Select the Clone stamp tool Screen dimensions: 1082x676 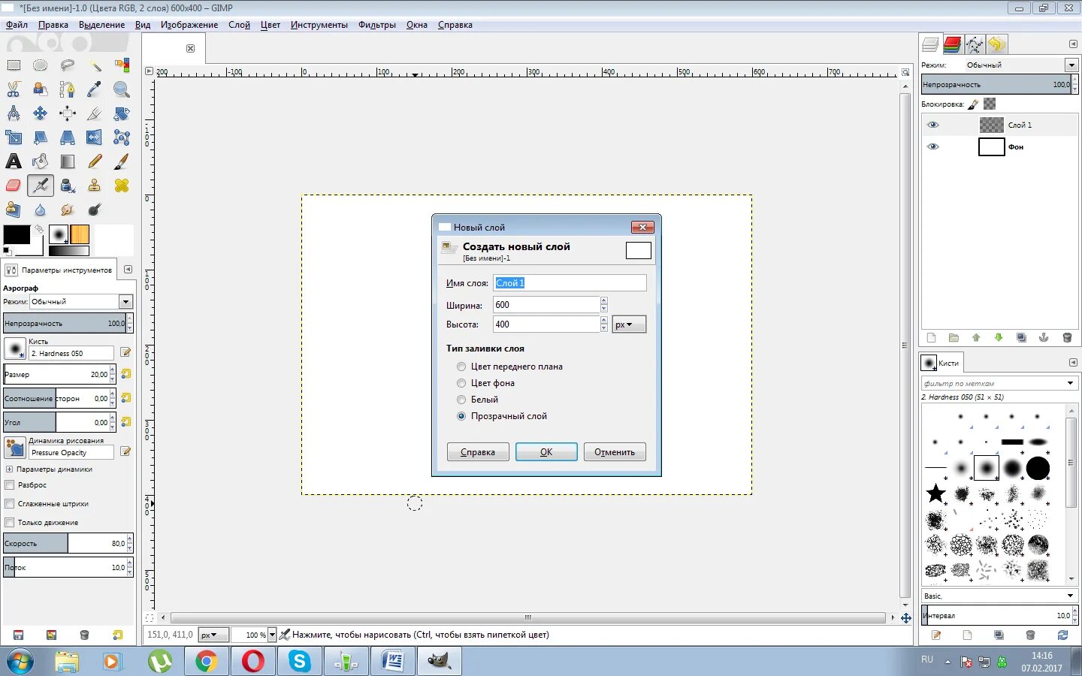[95, 186]
